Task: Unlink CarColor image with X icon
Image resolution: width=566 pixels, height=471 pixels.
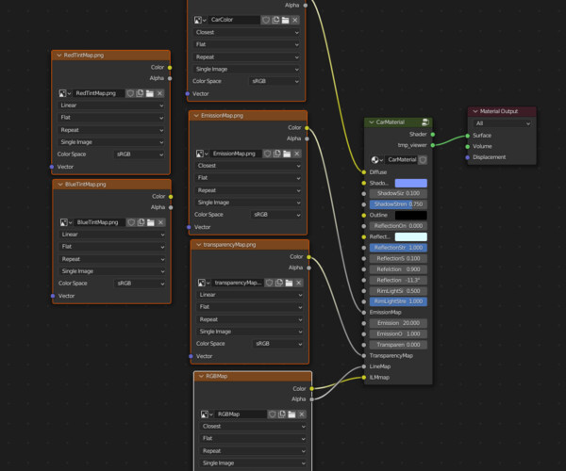Action: 295,20
